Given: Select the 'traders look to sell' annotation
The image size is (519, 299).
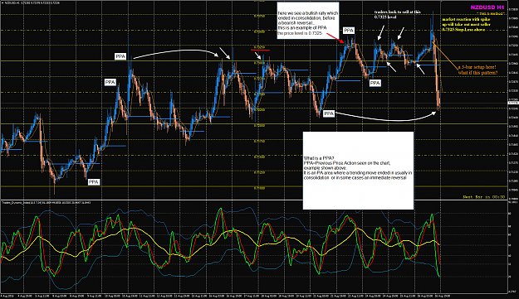Looking at the screenshot, I should point(397,14).
